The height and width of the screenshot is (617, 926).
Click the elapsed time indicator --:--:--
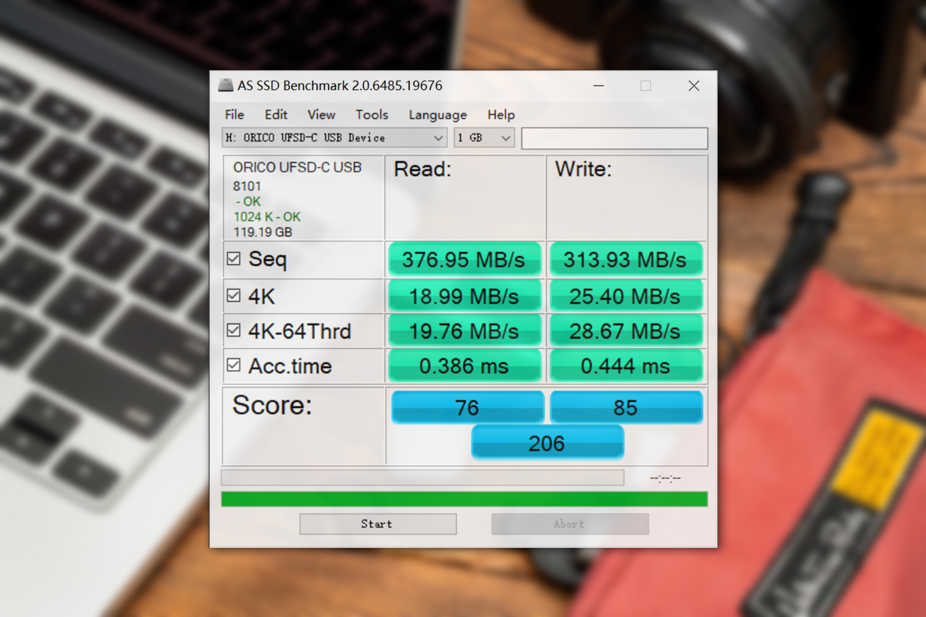point(665,478)
